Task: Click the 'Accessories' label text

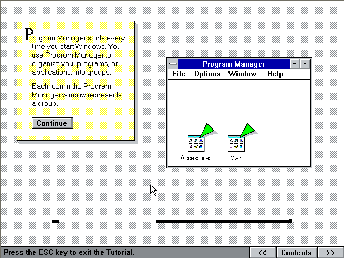Action: click(x=196, y=158)
